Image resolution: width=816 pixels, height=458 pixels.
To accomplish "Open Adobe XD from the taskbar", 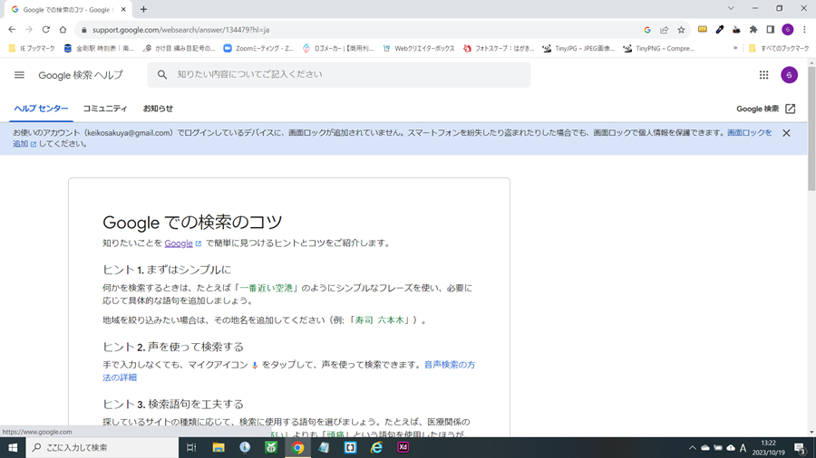I will [x=403, y=447].
